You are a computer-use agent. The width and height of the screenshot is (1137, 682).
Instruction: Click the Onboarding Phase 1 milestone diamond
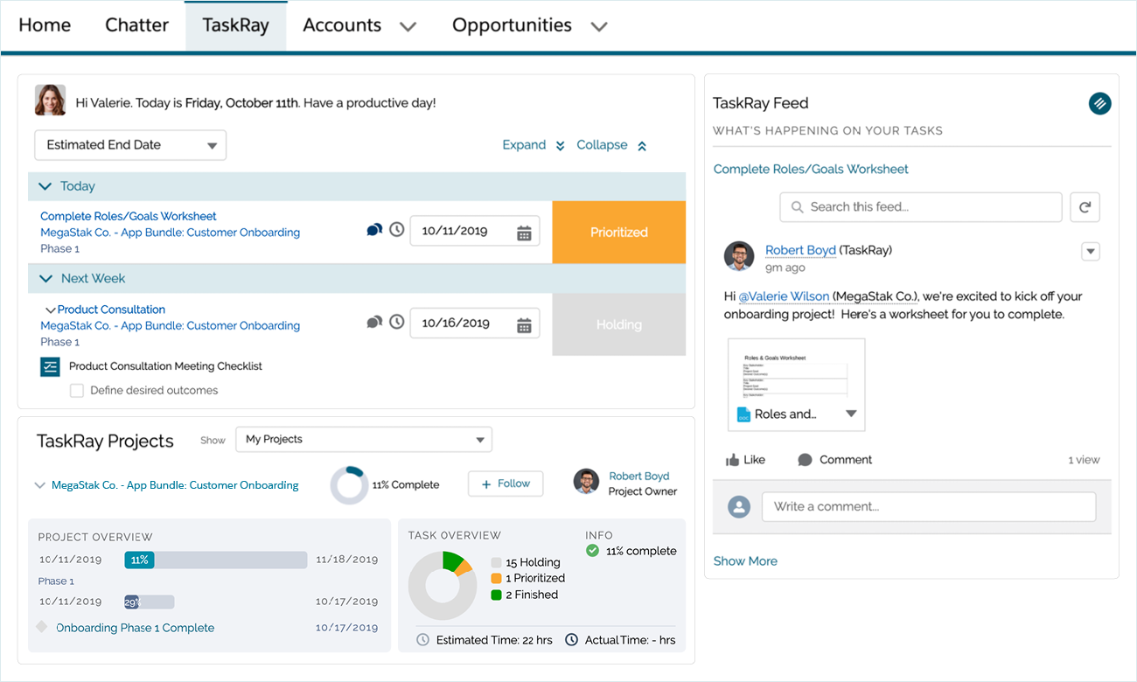click(x=41, y=627)
